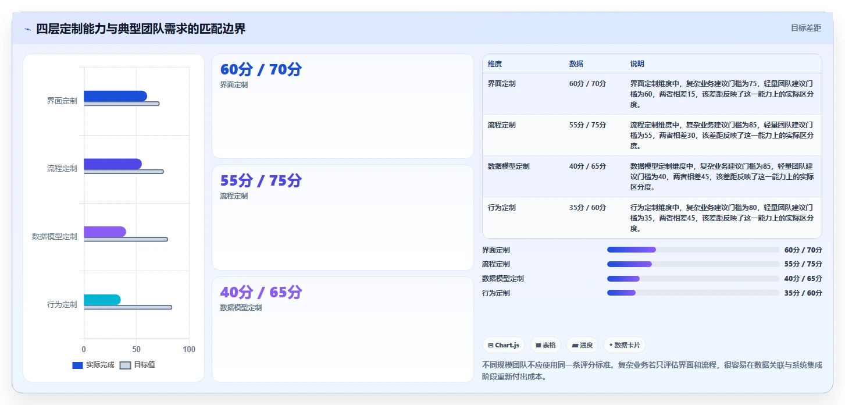The width and height of the screenshot is (845, 405).
Task: Click the 数据模型定制 axis label in the chart
Action: click(x=54, y=236)
